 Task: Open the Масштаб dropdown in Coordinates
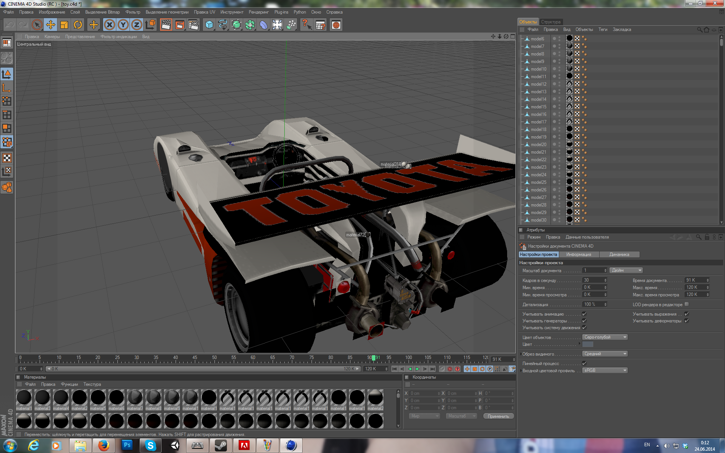[461, 416]
